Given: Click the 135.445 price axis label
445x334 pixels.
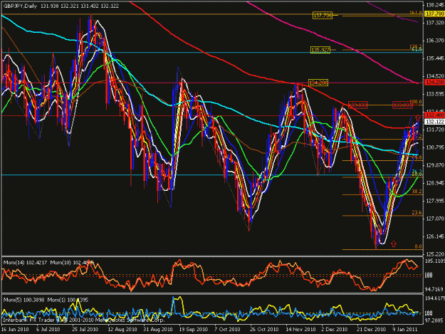Looking at the screenshot, I should point(435,58).
